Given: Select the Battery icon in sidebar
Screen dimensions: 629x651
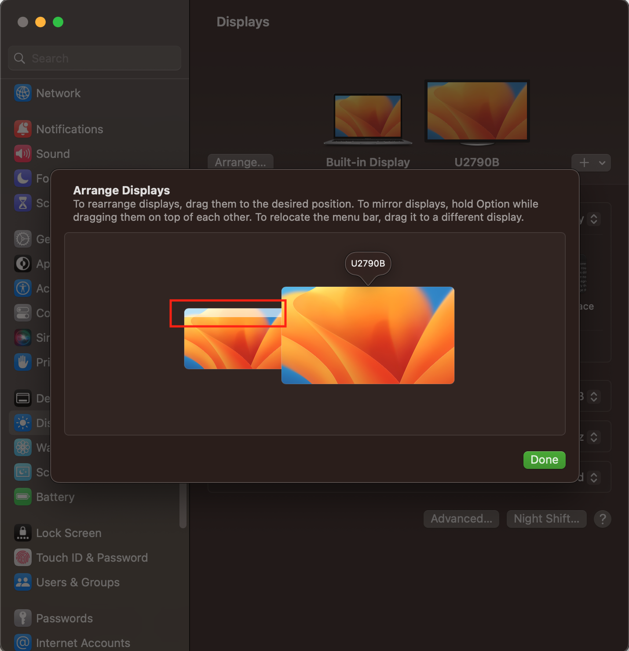Looking at the screenshot, I should click(x=23, y=497).
